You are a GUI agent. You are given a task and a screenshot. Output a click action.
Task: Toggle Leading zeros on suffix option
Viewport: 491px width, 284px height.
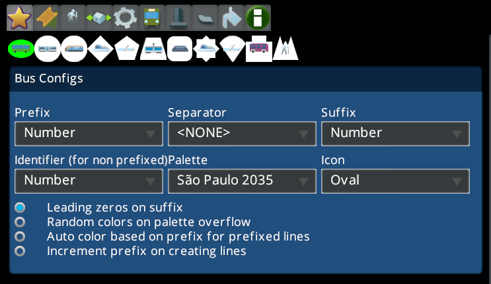[20, 208]
